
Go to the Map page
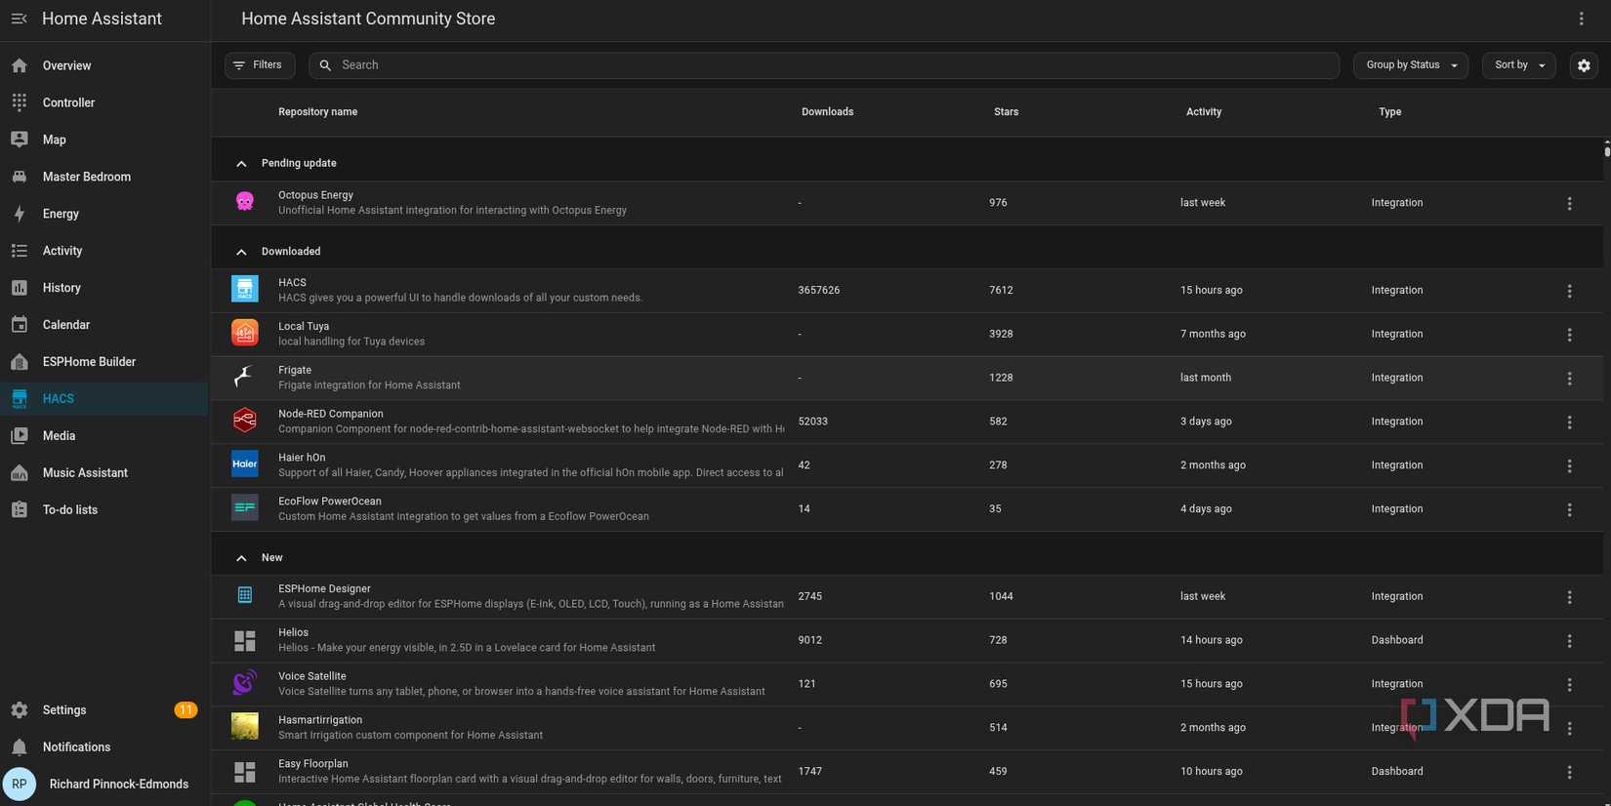coord(103,140)
